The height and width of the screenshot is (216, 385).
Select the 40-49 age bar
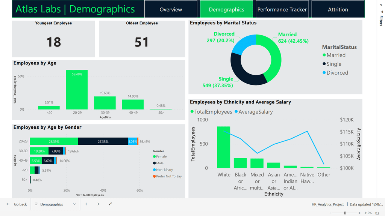pyautogui.click(x=133, y=105)
